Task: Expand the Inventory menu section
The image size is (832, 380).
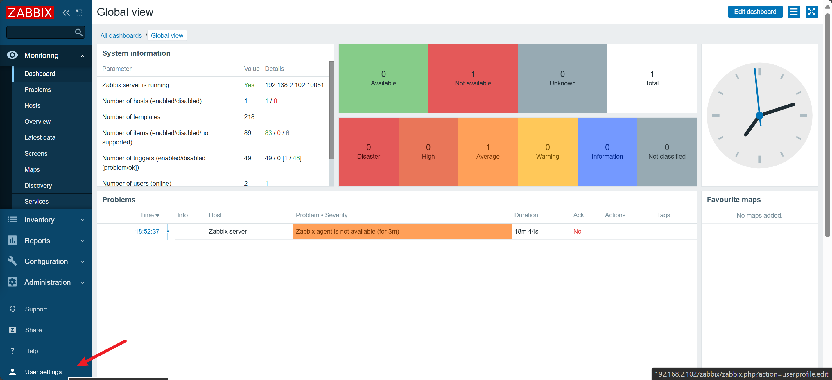Action: click(83, 220)
